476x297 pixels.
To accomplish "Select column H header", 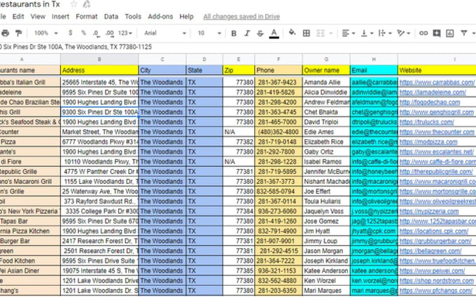I will pos(374,59).
